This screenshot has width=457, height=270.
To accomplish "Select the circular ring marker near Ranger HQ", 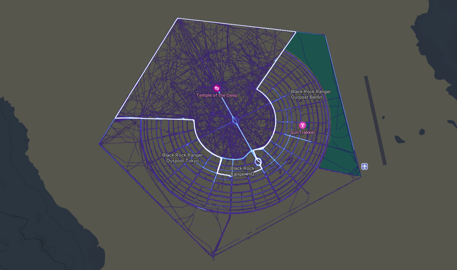I will pyautogui.click(x=258, y=162).
